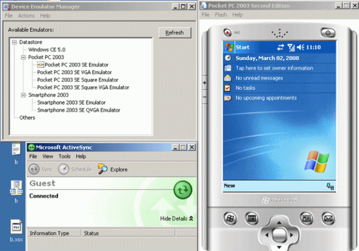Viewport: 359px width, 251px height.
Task: Click the d-pad right arrow on emulator
Action: tap(291, 235)
